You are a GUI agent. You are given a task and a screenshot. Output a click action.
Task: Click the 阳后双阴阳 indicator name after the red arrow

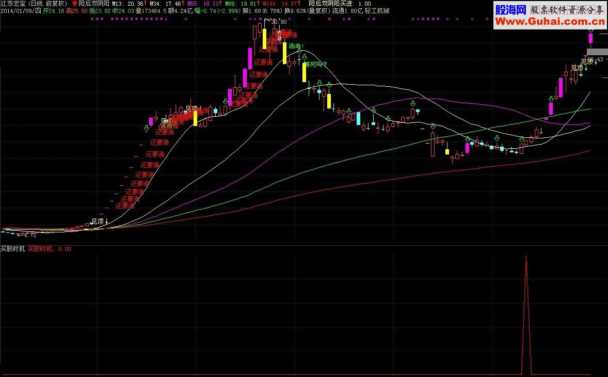tap(94, 4)
